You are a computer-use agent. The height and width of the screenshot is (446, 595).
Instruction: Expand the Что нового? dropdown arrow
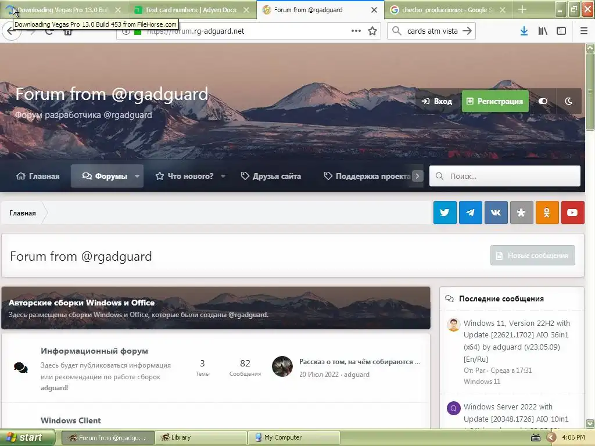point(223,176)
